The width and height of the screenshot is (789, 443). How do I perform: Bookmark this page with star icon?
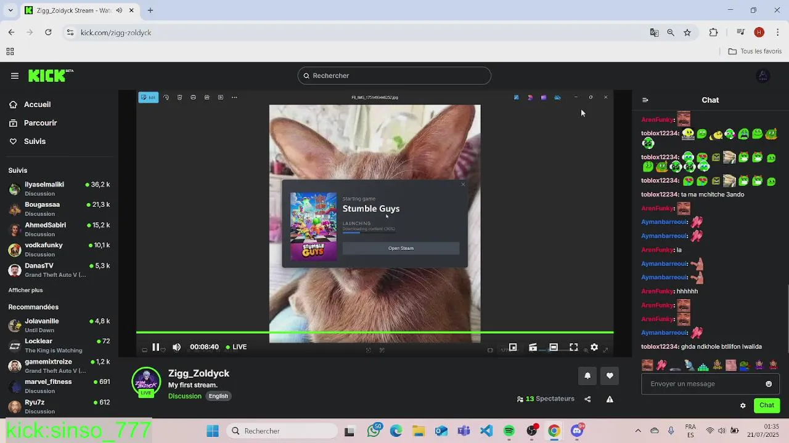(x=687, y=33)
